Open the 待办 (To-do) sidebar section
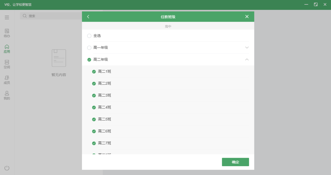331x175 pixels. pos(7,33)
